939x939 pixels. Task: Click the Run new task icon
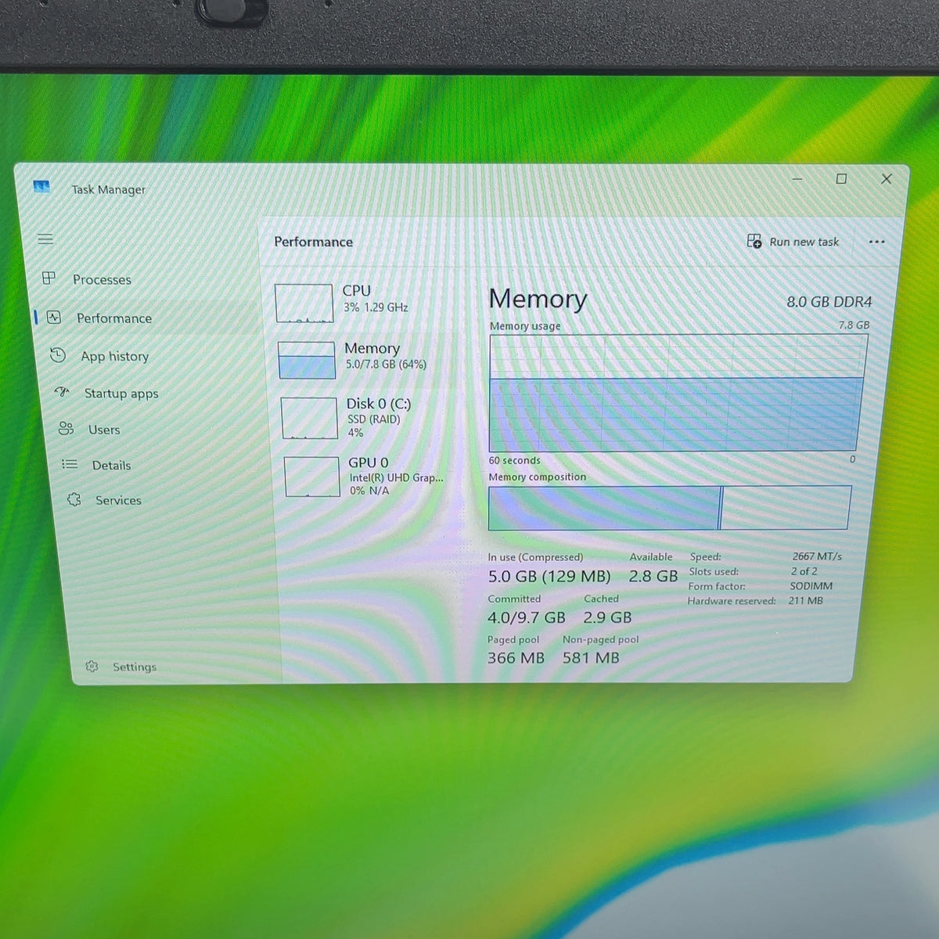754,241
